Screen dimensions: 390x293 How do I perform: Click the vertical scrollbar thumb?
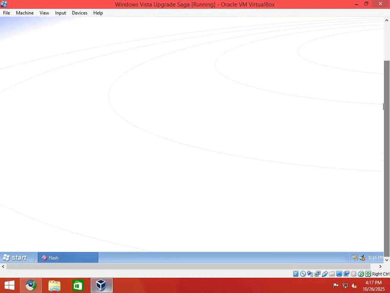pos(387,158)
